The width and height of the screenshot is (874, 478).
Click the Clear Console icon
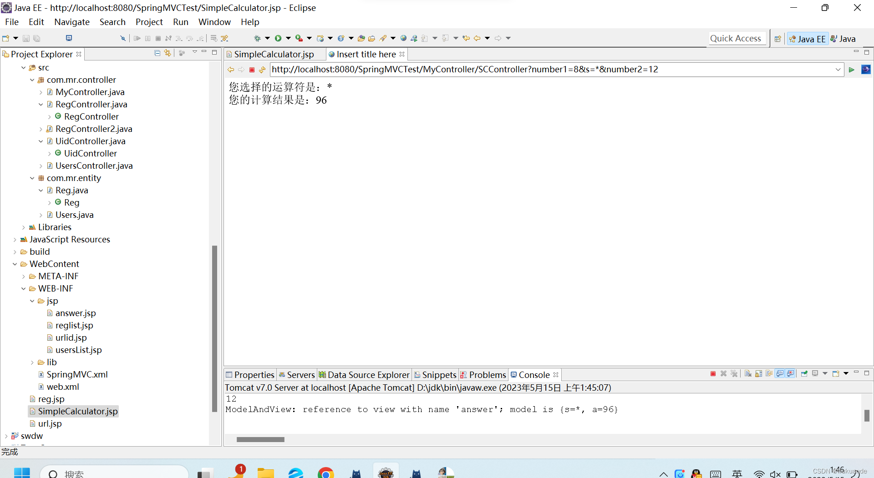tap(748, 373)
